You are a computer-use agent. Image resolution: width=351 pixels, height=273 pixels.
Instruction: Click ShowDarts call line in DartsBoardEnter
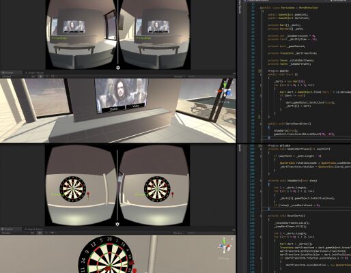click(285, 131)
